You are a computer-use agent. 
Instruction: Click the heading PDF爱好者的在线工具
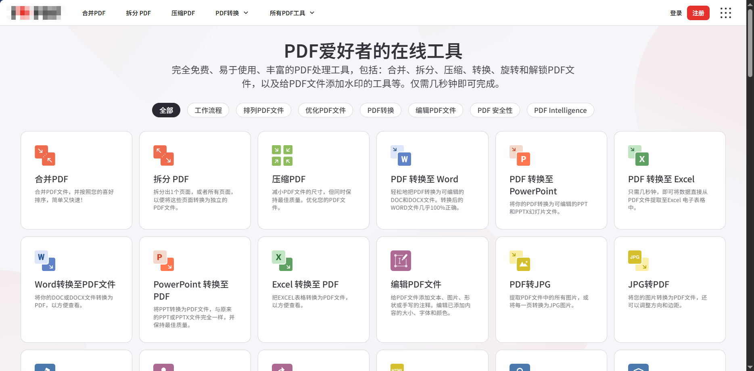[373, 51]
